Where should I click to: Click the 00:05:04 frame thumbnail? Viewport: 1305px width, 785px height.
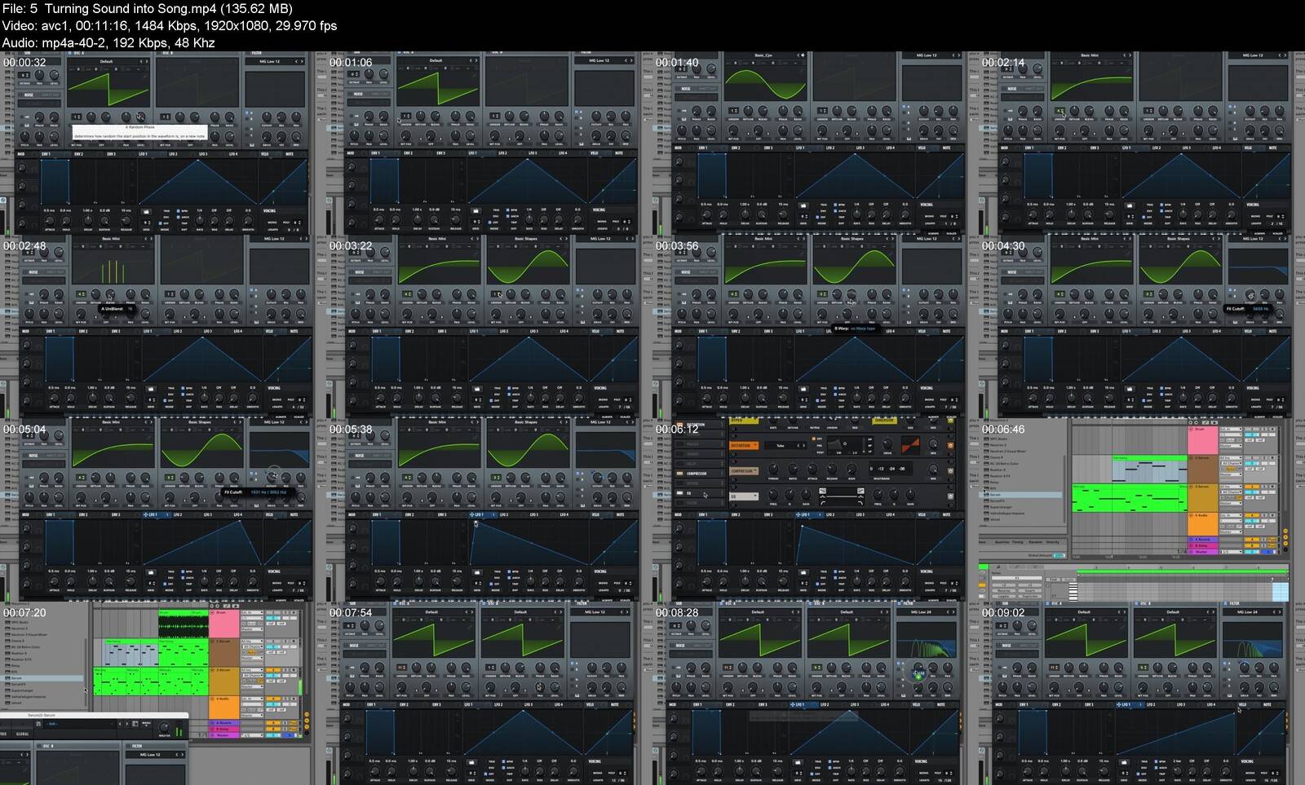click(x=163, y=510)
